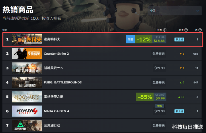
Task: Click the change column help icon
Action: pos(186,30)
